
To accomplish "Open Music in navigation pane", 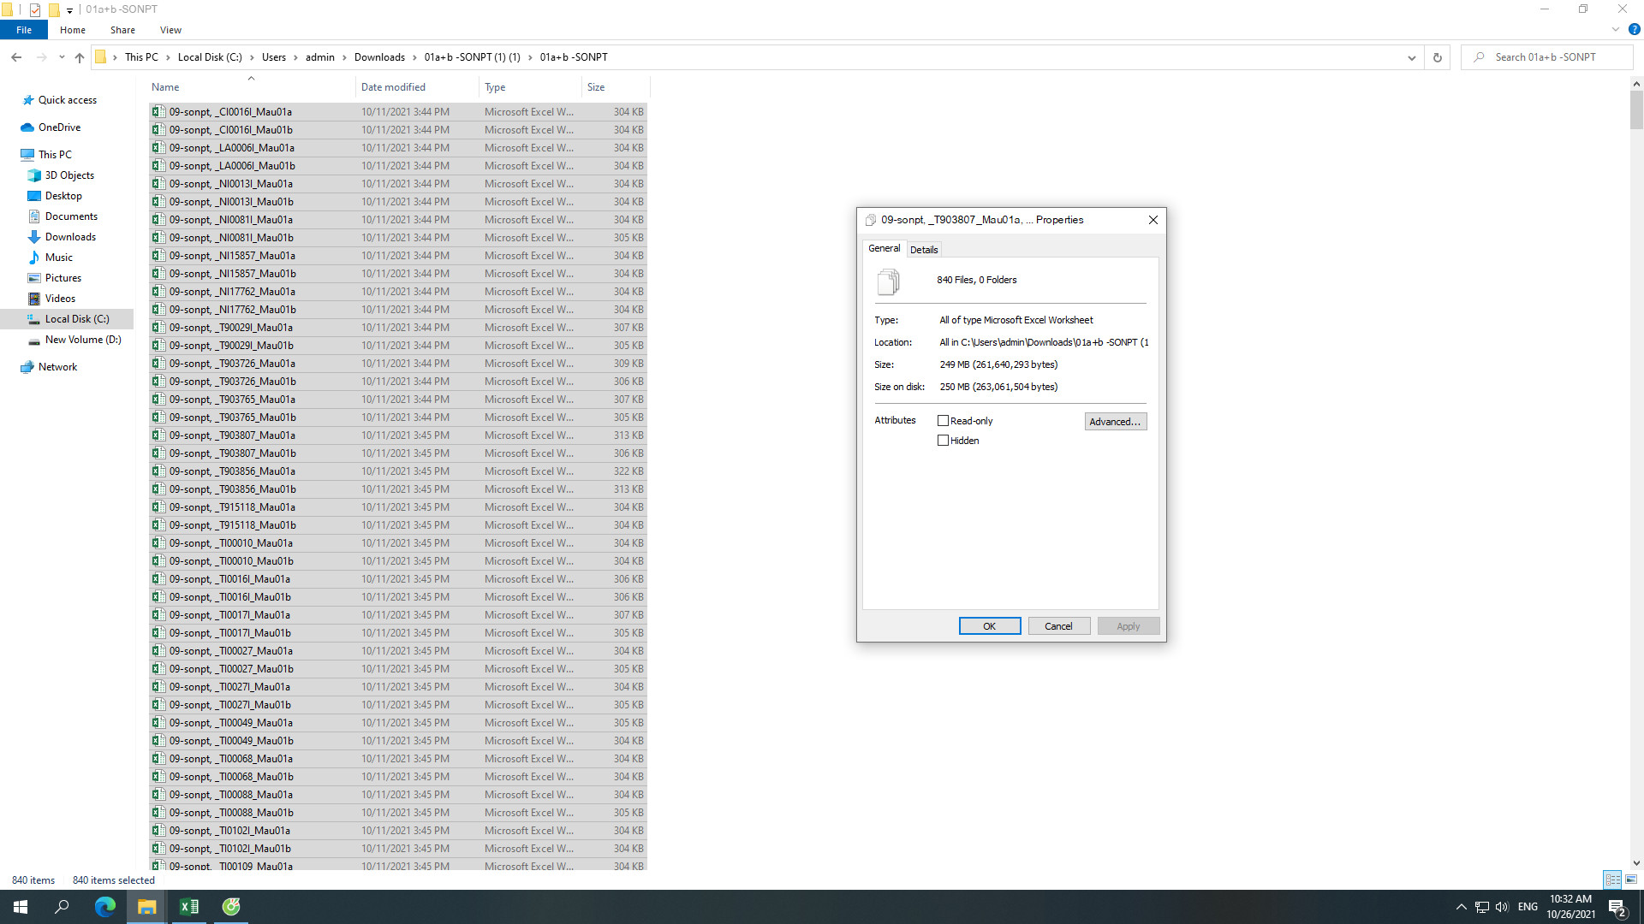I will (58, 258).
